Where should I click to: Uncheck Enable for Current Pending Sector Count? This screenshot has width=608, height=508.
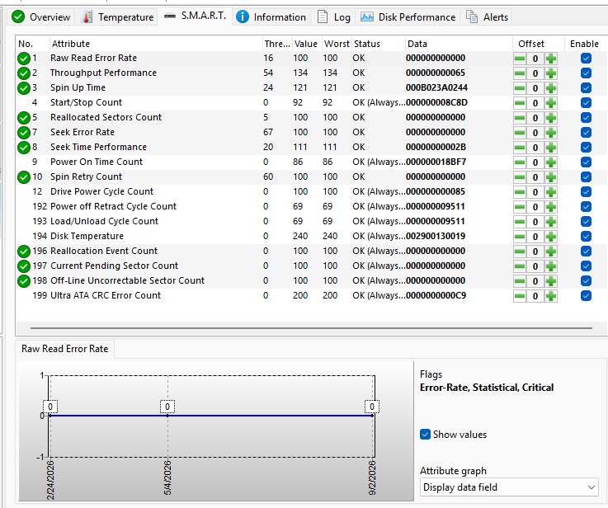(x=586, y=266)
